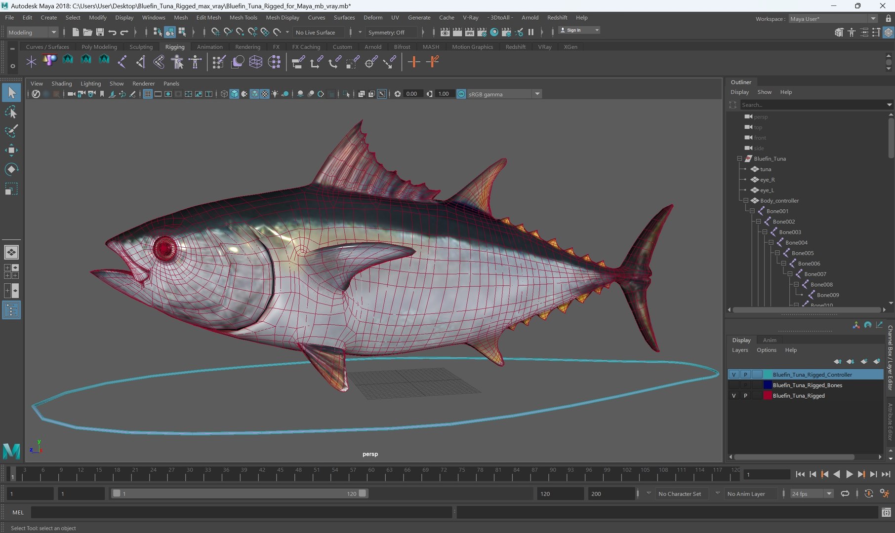Toggle playback P of Bluefin_Tuna_Rigged_Controller layer
This screenshot has width=895, height=533.
point(745,375)
